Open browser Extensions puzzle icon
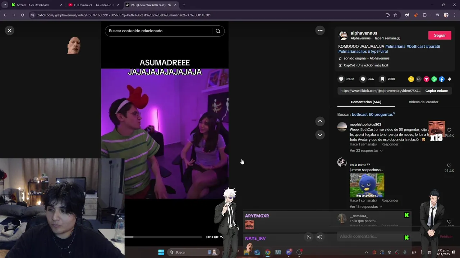460x258 pixels. (x=424, y=15)
